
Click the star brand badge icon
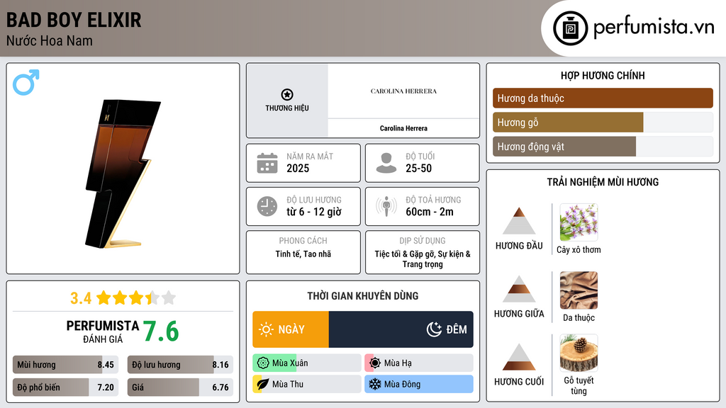286,95
